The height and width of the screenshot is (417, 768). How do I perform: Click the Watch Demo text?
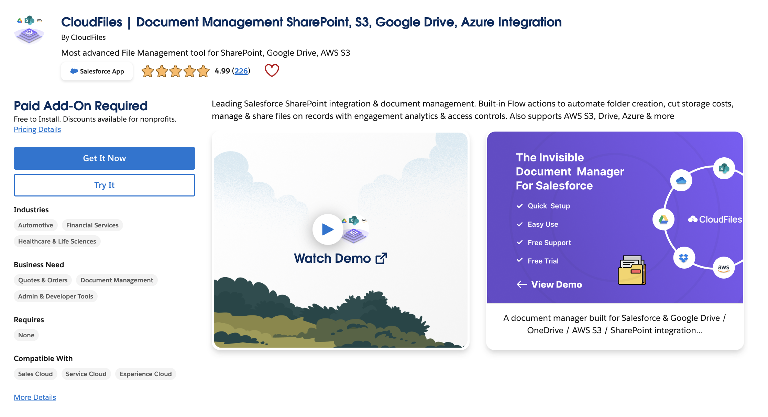click(x=332, y=258)
